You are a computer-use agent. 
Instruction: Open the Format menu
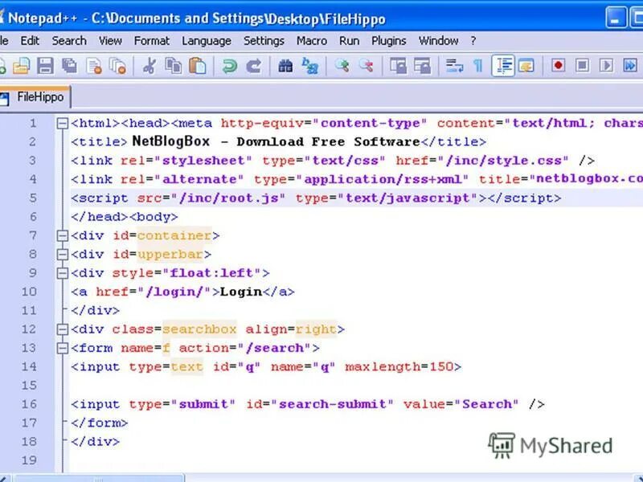(152, 41)
